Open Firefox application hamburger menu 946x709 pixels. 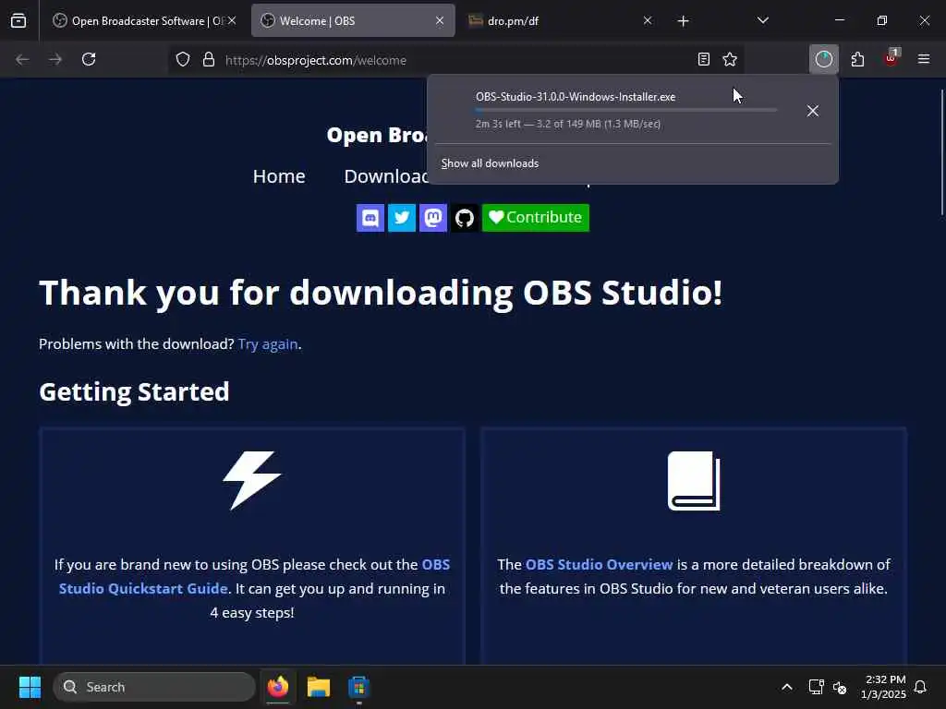pos(924,59)
